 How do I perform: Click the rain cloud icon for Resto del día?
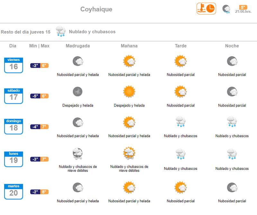coord(61,31)
